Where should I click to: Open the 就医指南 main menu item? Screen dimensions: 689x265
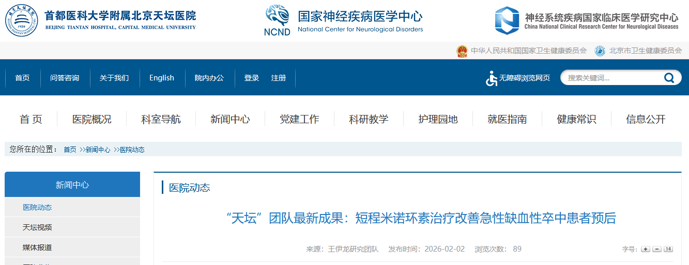coord(507,120)
